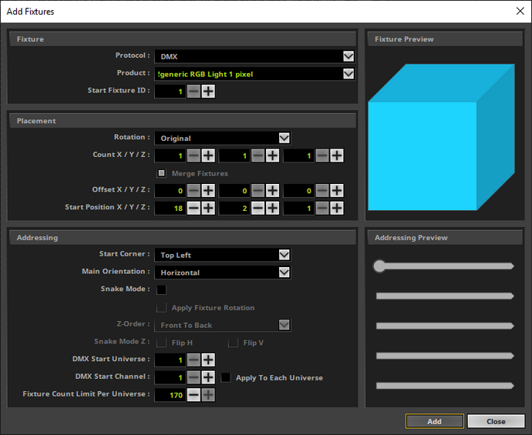Open the Main Orientation dropdown
Image resolution: width=532 pixels, height=435 pixels.
tap(223, 273)
